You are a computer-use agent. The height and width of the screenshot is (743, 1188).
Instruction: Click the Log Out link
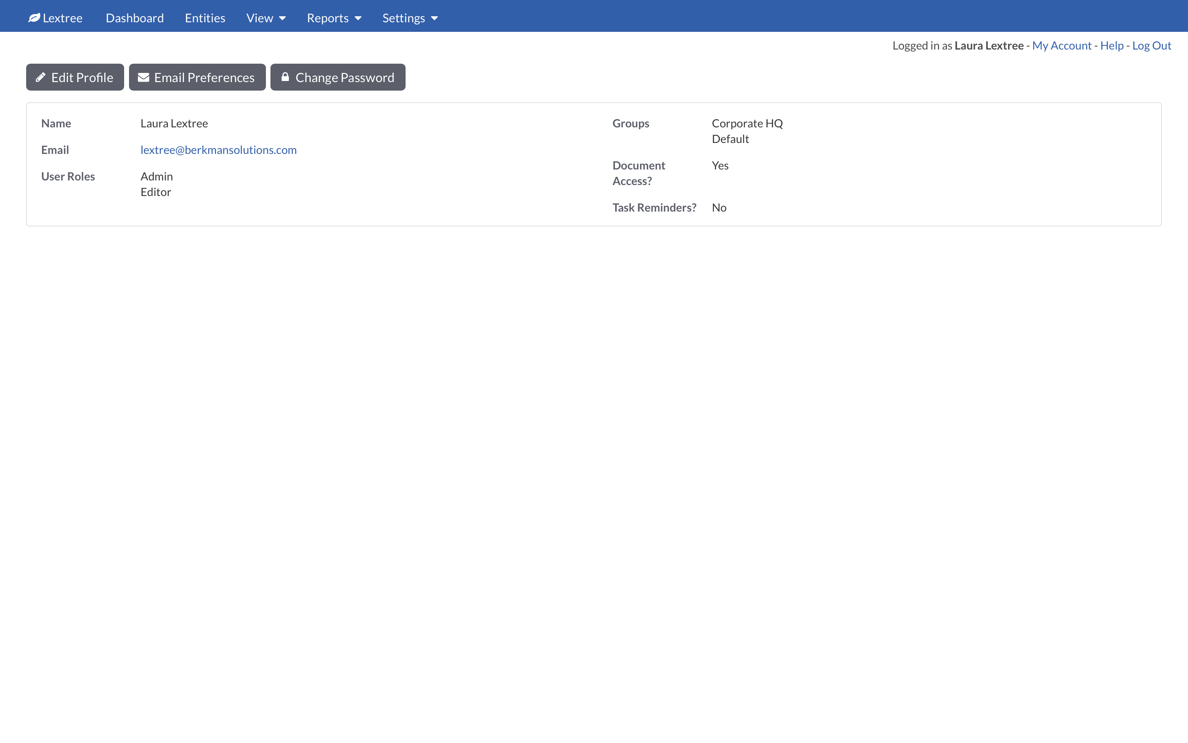click(x=1152, y=46)
